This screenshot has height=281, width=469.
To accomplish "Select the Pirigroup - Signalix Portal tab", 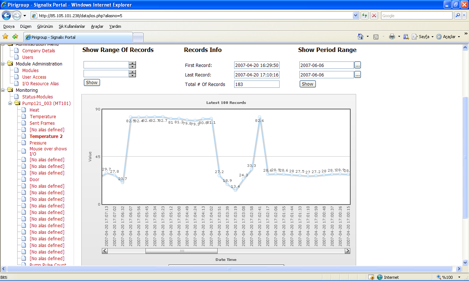I will click(78, 37).
